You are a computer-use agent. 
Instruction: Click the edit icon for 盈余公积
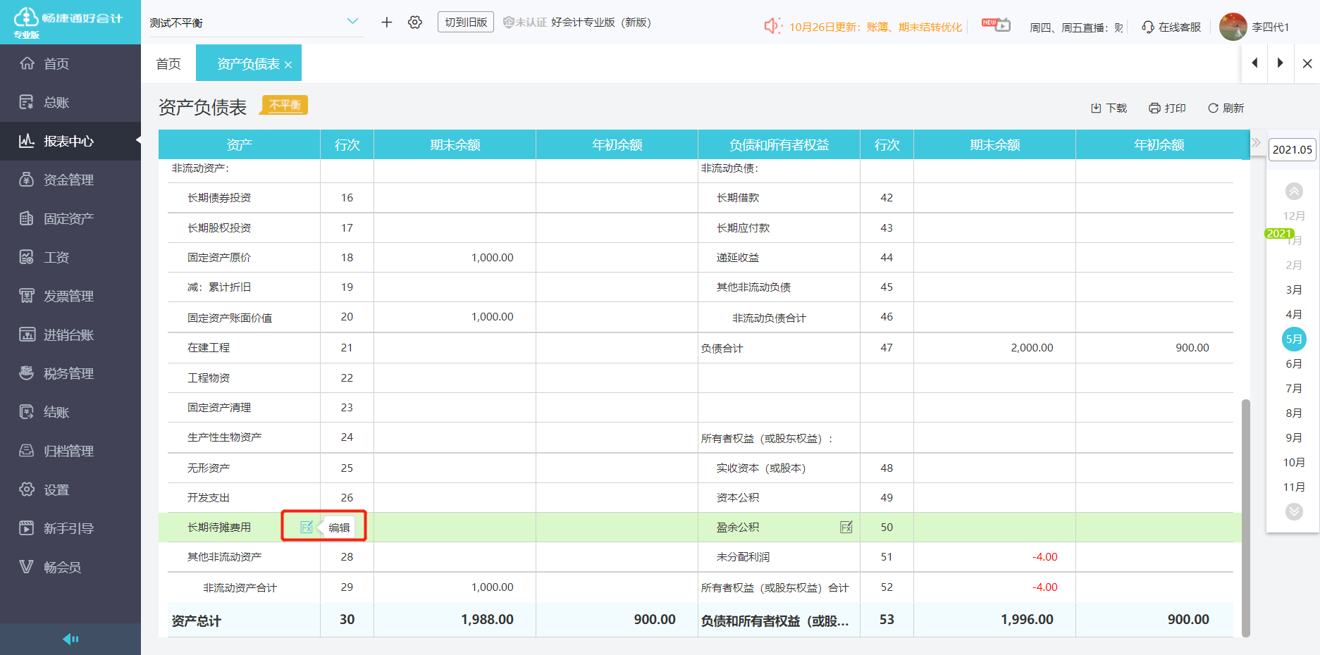(x=846, y=527)
